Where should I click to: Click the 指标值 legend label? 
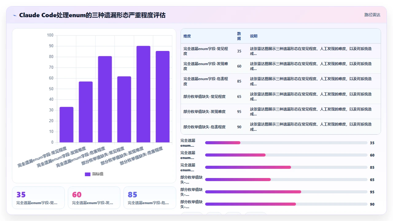[x=98, y=174]
